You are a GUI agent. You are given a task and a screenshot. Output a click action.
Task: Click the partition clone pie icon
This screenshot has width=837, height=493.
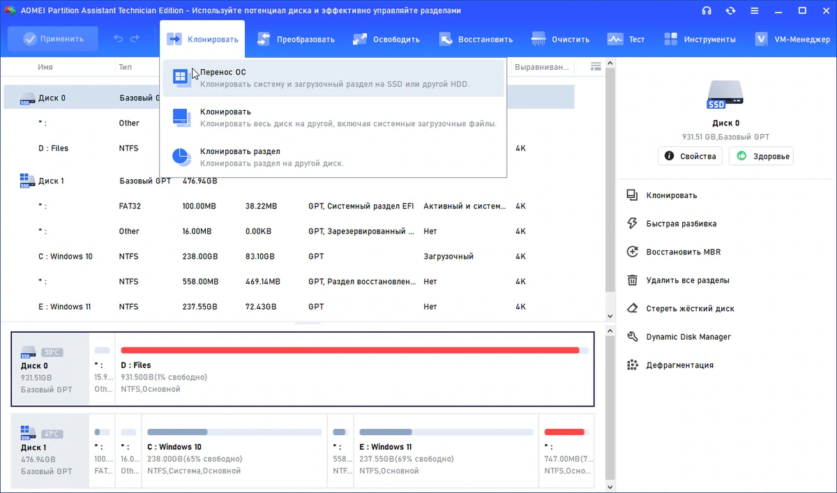[181, 157]
